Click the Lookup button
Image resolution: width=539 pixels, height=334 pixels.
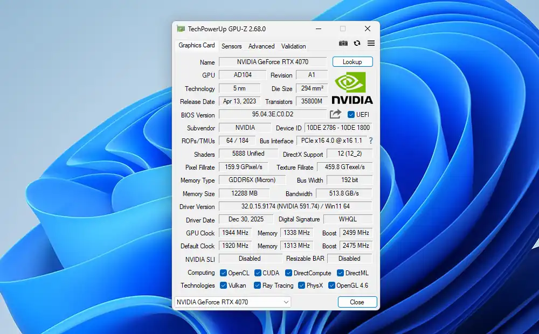[352, 61]
